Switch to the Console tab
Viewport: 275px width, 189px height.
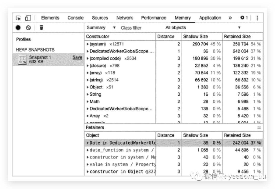pyautogui.click(x=75, y=18)
